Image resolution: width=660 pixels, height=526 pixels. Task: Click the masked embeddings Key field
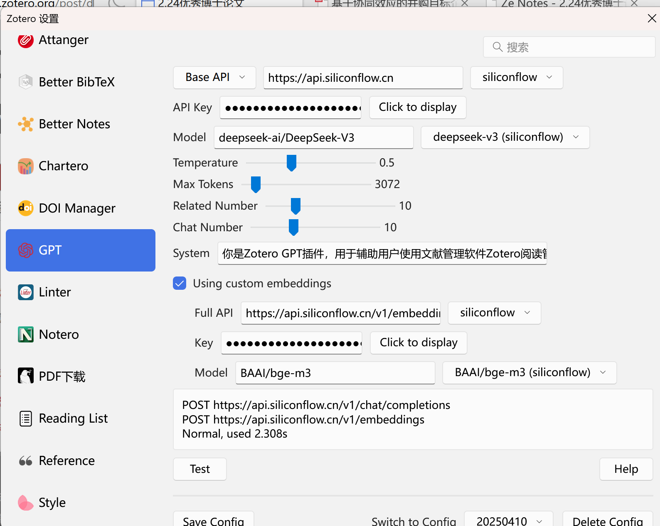291,343
